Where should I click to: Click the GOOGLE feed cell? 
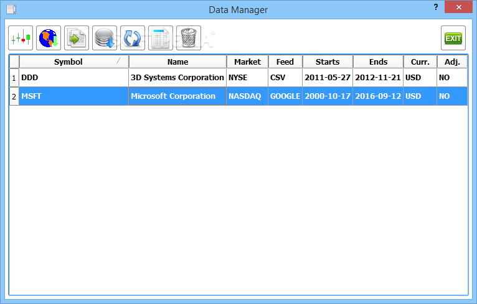(x=285, y=96)
